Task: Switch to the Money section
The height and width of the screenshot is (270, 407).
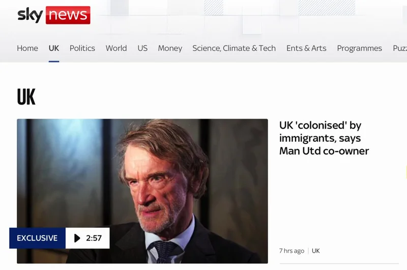Action: click(170, 48)
